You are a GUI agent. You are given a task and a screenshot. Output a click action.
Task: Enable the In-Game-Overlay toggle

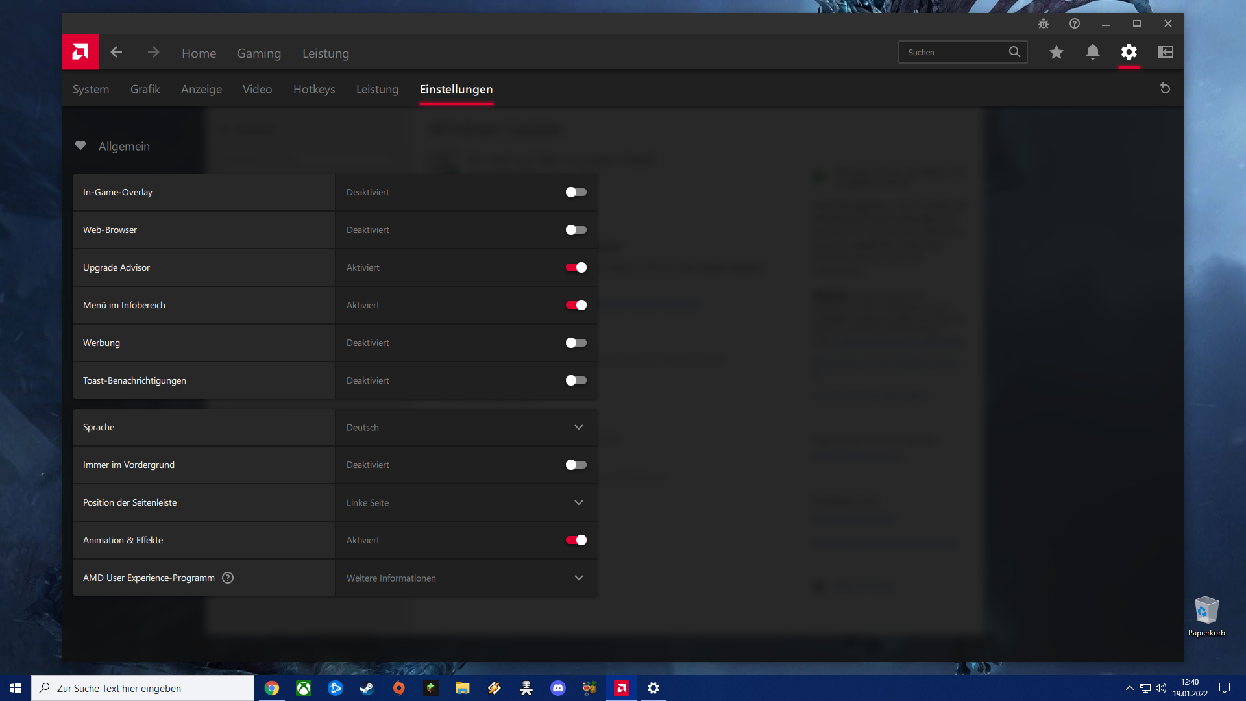coord(576,192)
